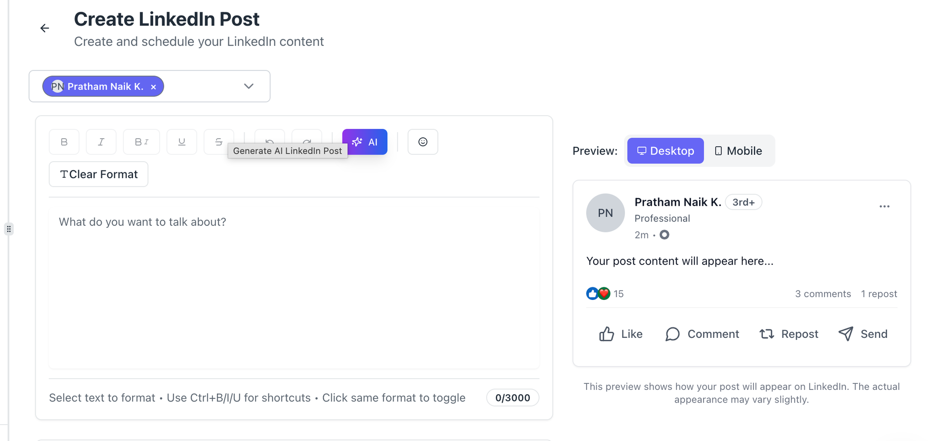Switch preview to Desktop
The height and width of the screenshot is (441, 937).
(x=665, y=151)
